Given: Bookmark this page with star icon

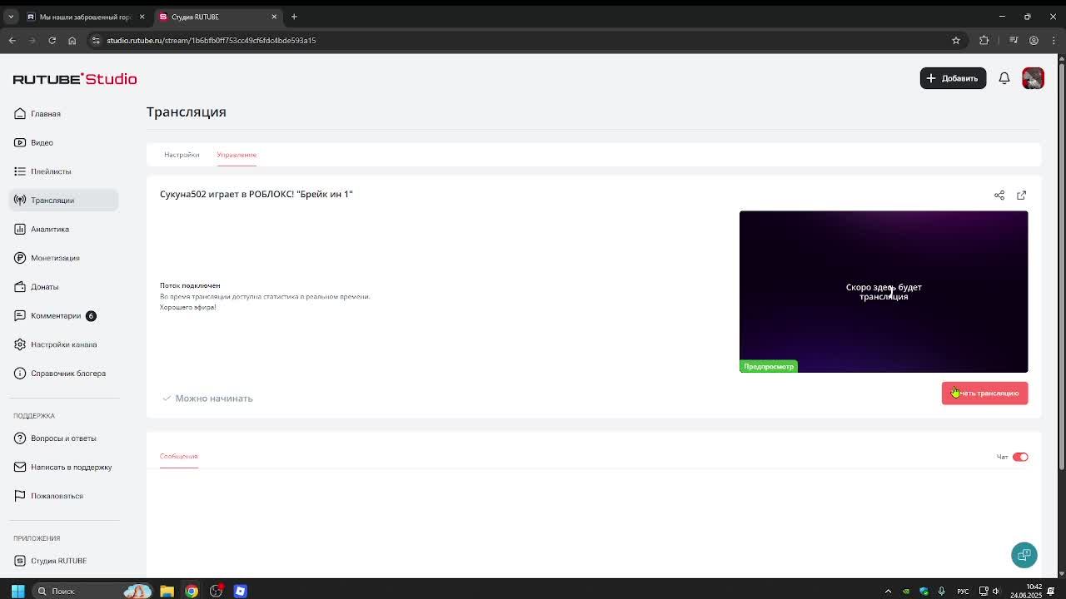Looking at the screenshot, I should pyautogui.click(x=956, y=40).
